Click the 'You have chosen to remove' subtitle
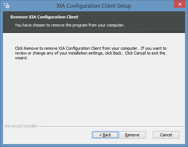188x147 pixels. pos(70,25)
